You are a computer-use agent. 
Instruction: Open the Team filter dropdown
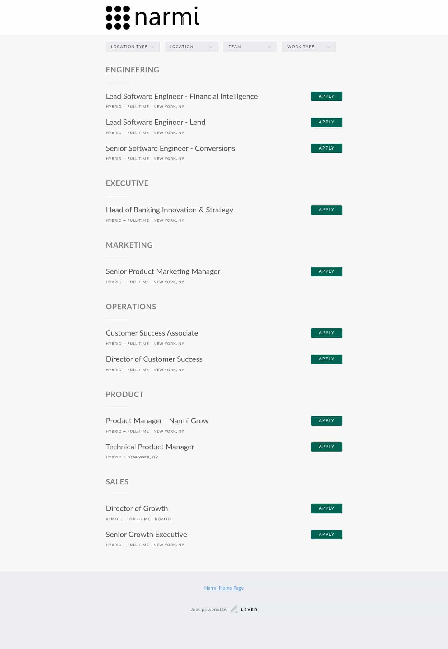250,47
